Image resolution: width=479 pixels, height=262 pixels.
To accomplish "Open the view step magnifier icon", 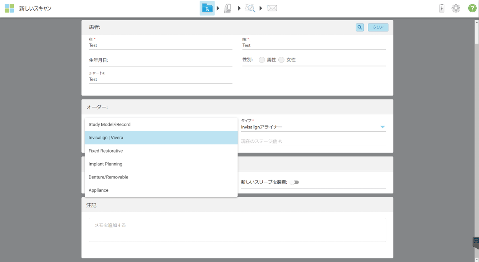I will (x=250, y=8).
